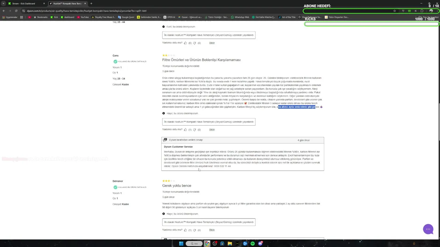Screen dimensions: 440x247
Task: Close the Stream - Kick Dashboard tab
Action: click(44, 3)
